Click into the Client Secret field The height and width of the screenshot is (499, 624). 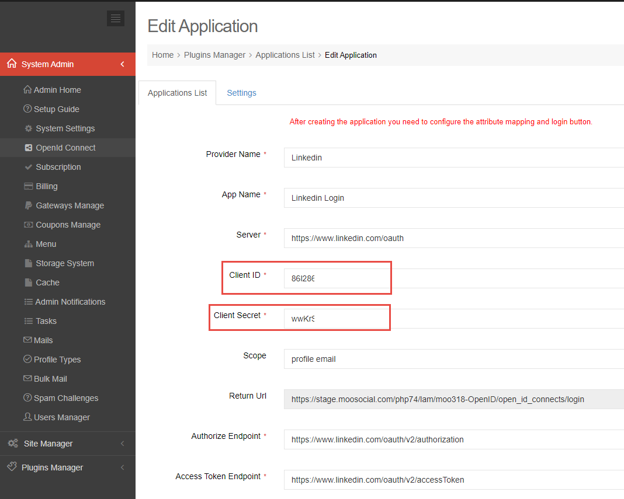pos(453,319)
